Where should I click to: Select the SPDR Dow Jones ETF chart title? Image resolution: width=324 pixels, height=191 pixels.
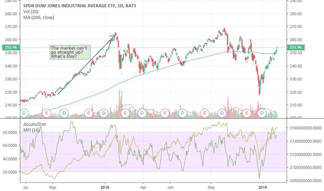pyautogui.click(x=80, y=6)
